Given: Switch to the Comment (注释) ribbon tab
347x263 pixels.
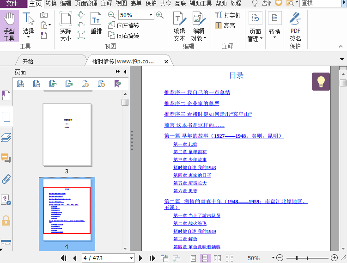Looking at the screenshot, I should [x=106, y=3].
